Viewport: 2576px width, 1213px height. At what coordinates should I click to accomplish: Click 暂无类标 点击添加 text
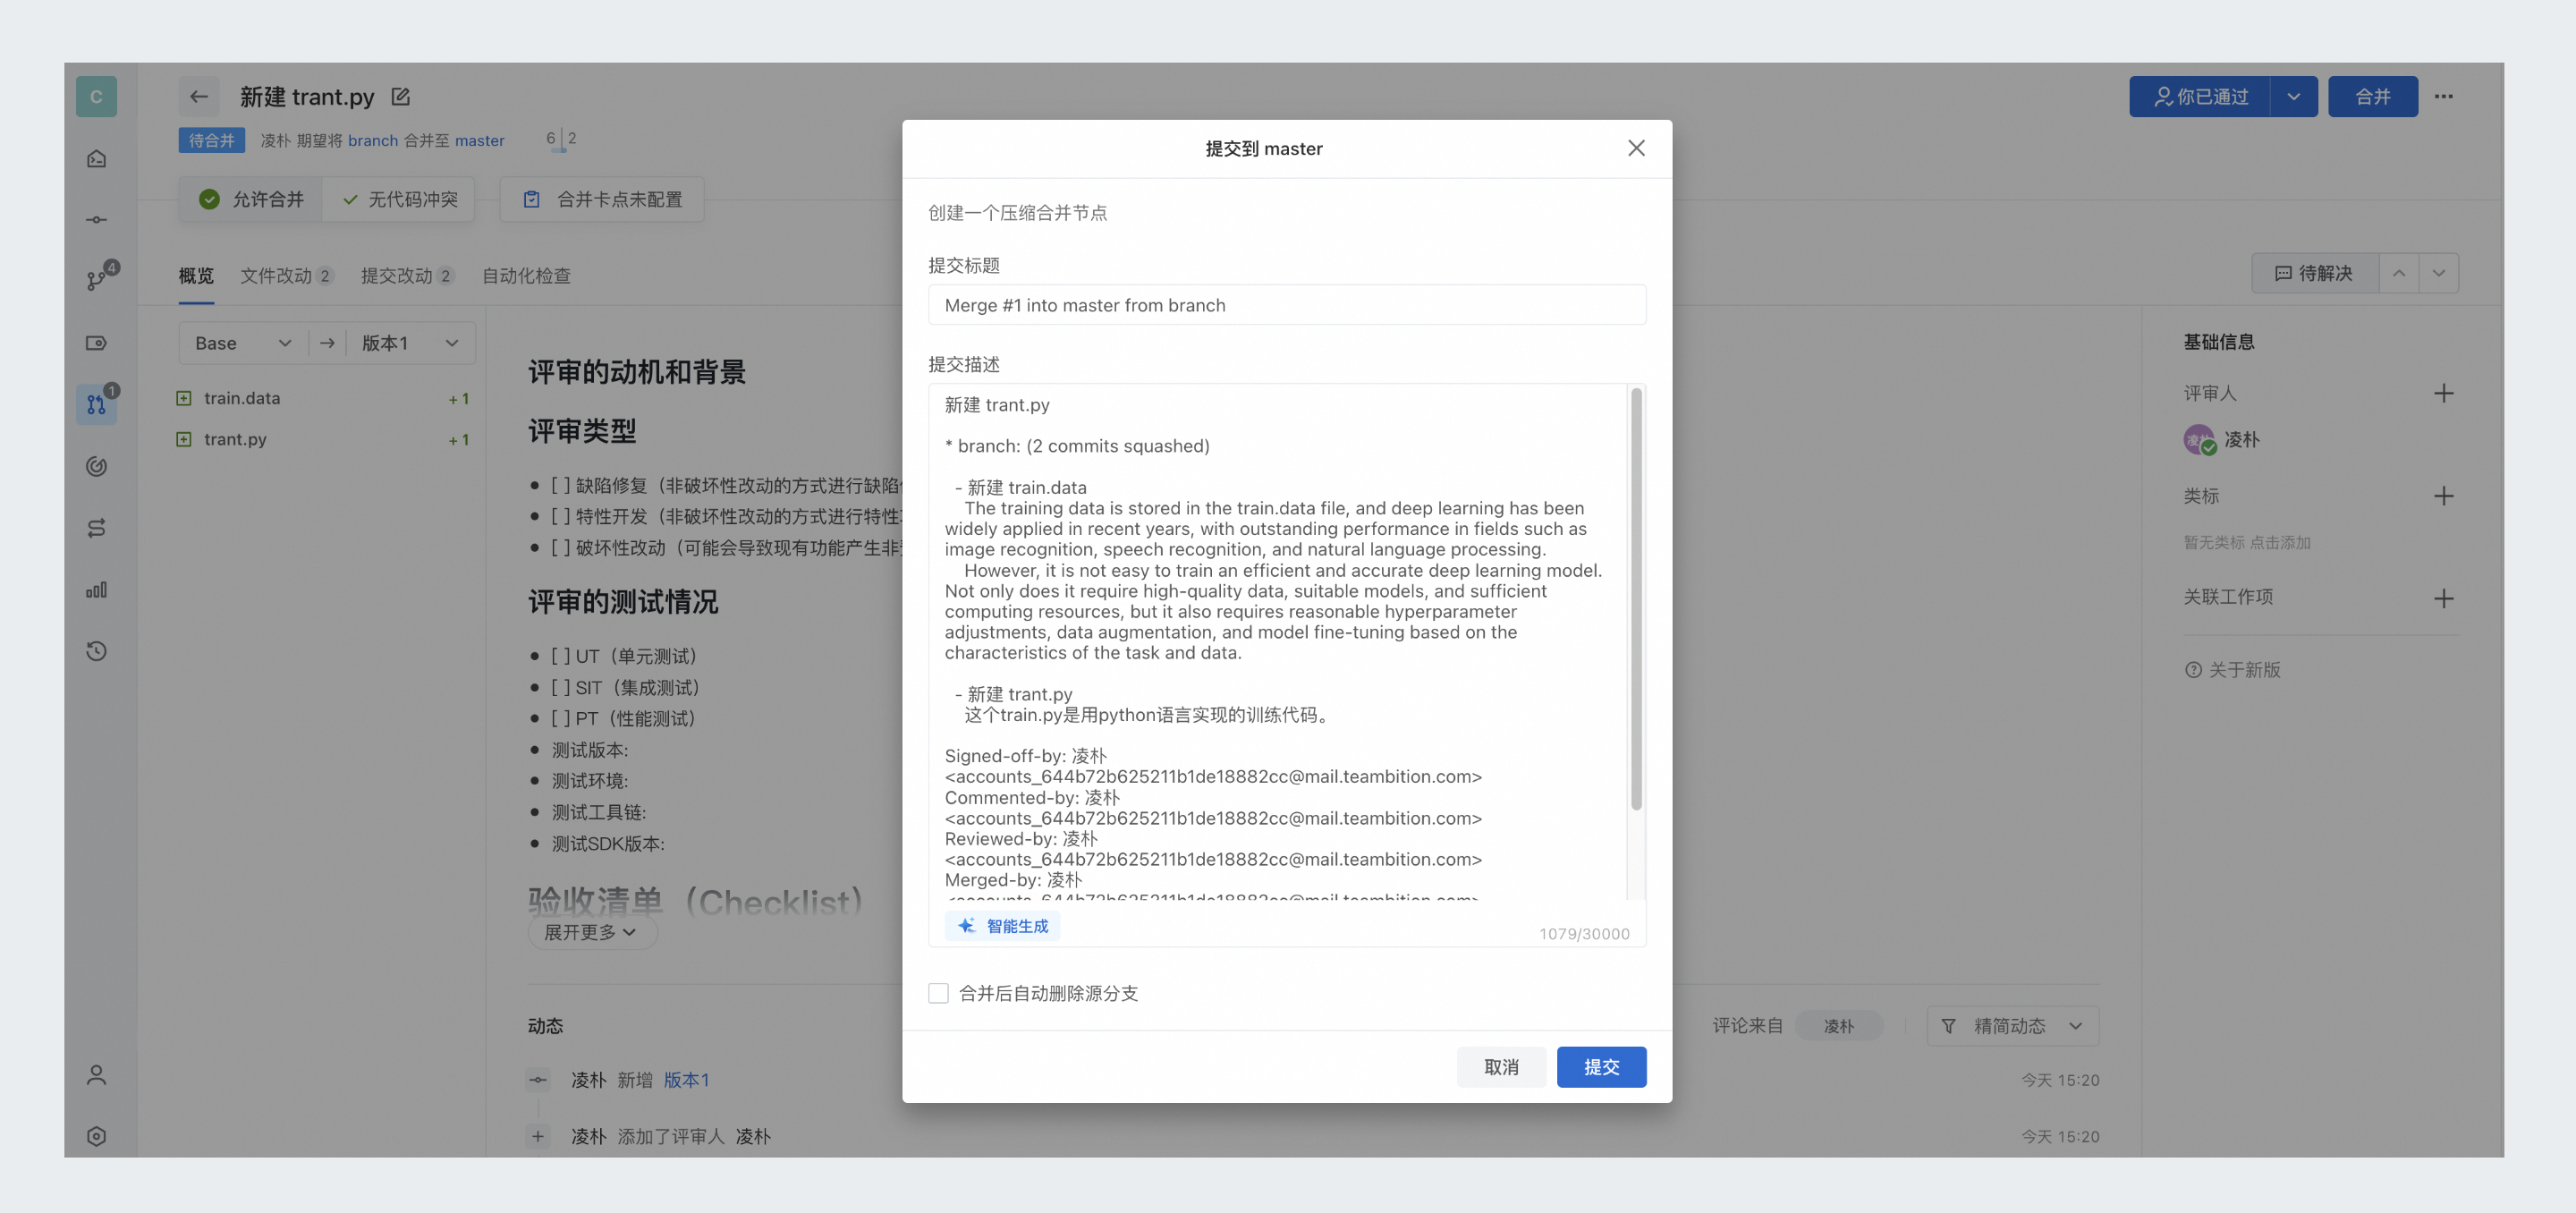(x=2246, y=542)
